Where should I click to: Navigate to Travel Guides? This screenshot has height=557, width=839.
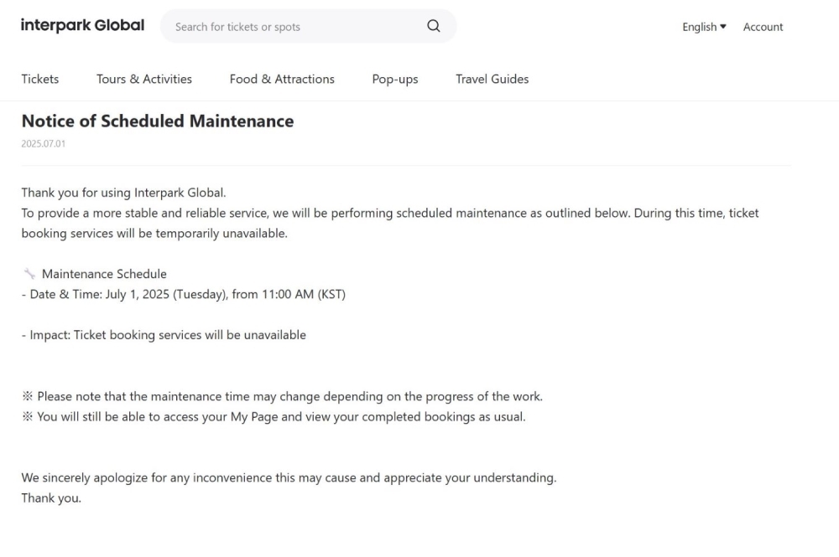click(492, 79)
